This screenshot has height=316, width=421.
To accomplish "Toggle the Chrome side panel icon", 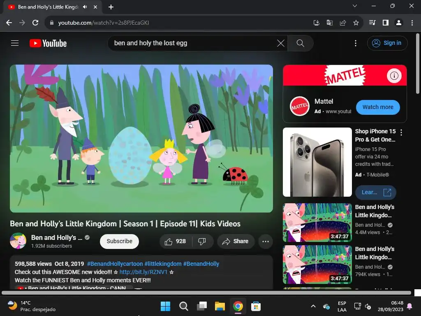I will (x=386, y=23).
